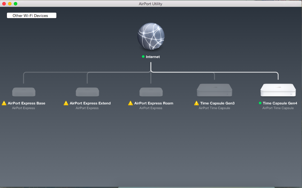This screenshot has width=302, height=188.
Task: Select the AirPort Express Base device icon
Action: (x=24, y=92)
